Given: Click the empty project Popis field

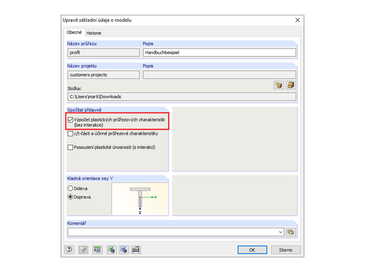Looking at the screenshot, I should pyautogui.click(x=219, y=75).
